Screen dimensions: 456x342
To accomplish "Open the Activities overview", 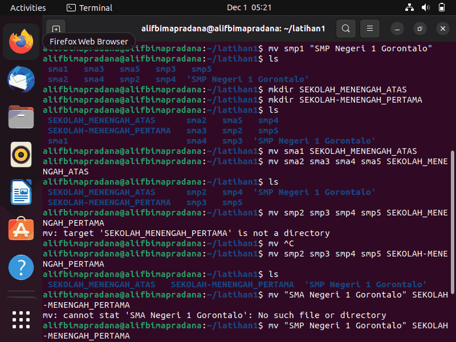I will (28, 8).
